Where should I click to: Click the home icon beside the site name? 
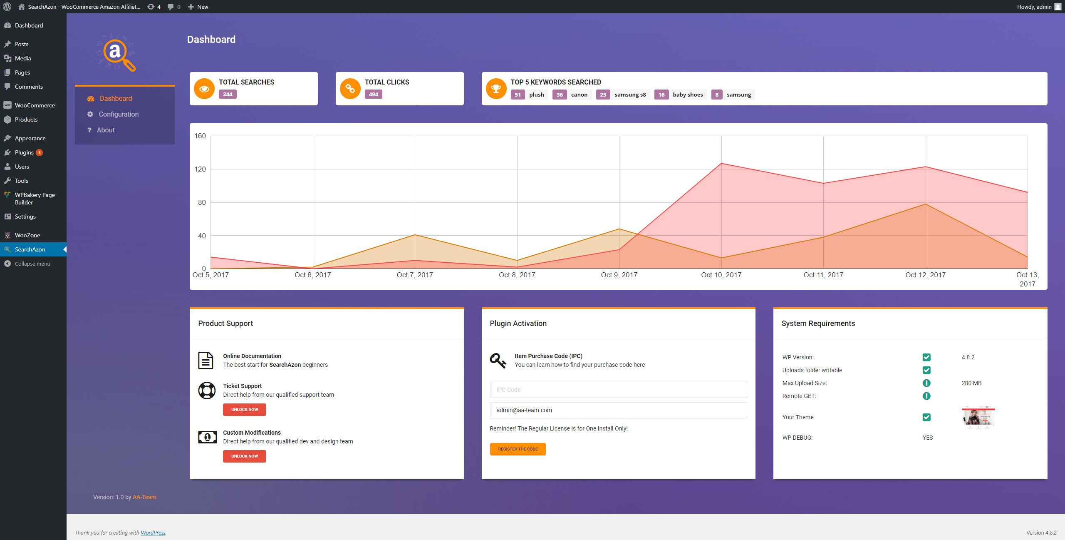pos(22,7)
